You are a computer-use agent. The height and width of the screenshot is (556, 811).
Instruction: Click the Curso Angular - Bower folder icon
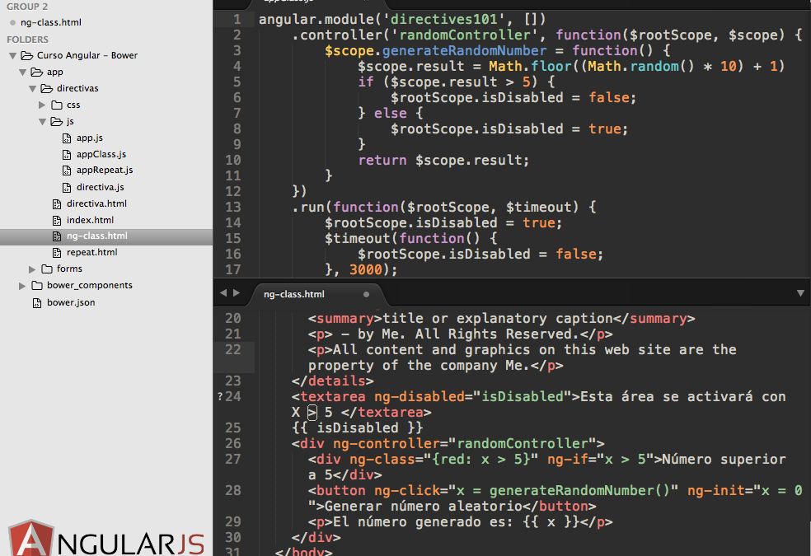pos(27,55)
